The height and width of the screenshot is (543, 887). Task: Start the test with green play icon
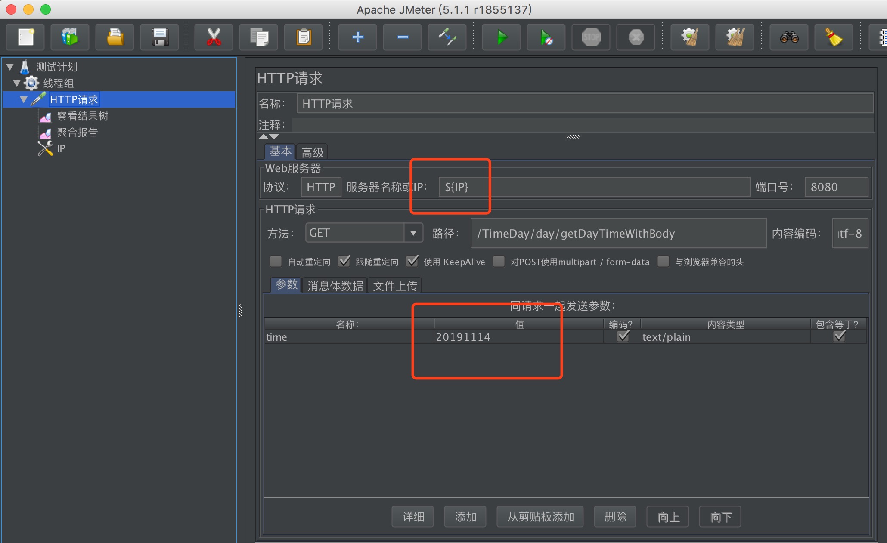coord(501,37)
